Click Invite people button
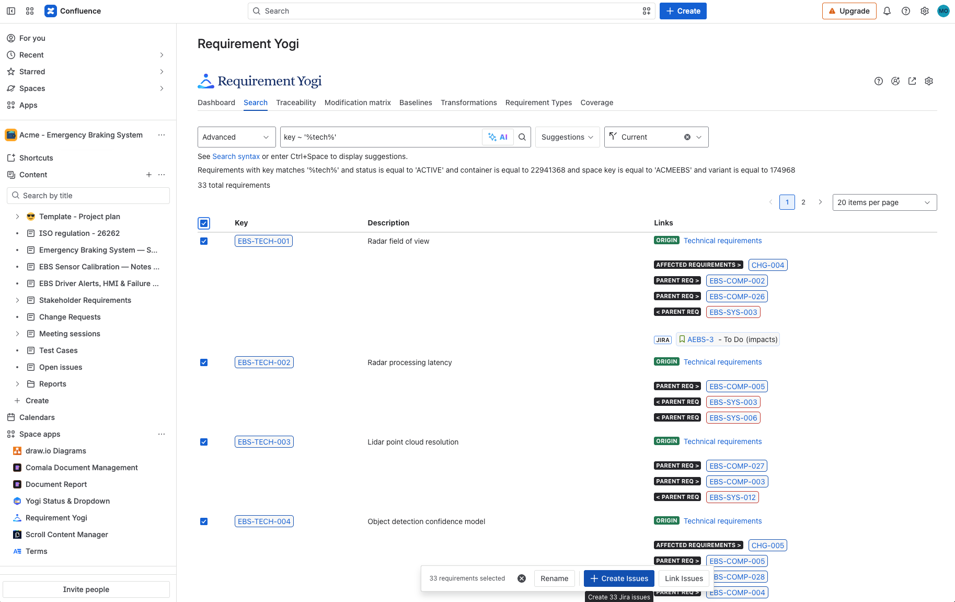This screenshot has width=955, height=602. [86, 589]
